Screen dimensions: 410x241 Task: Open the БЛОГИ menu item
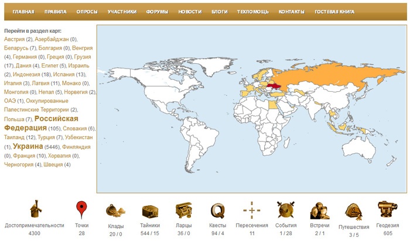click(x=220, y=12)
